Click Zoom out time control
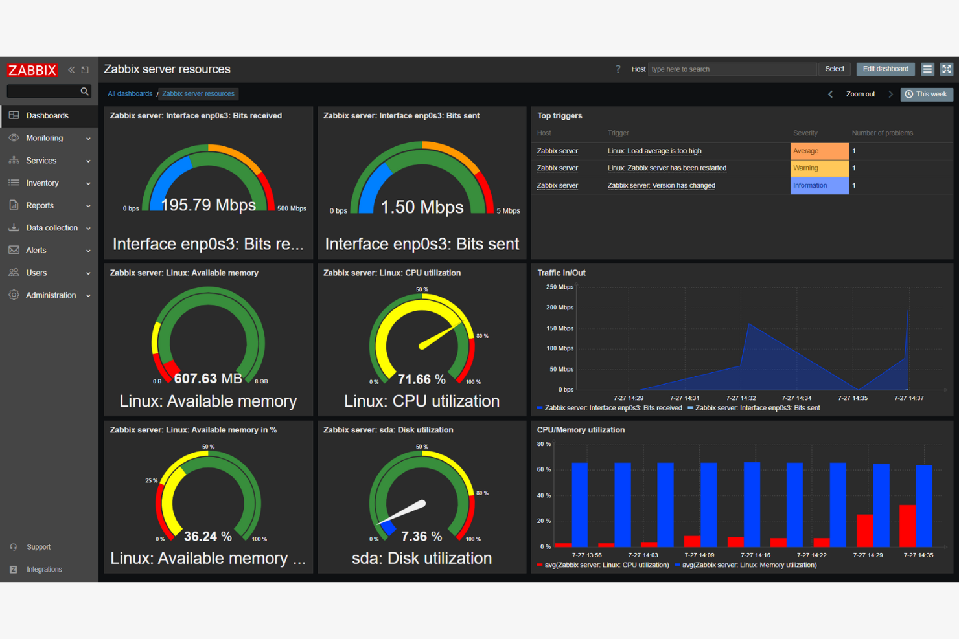The width and height of the screenshot is (959, 639). click(x=860, y=95)
